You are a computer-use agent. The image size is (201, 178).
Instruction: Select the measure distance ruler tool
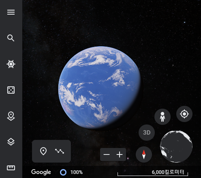[x=11, y=168]
